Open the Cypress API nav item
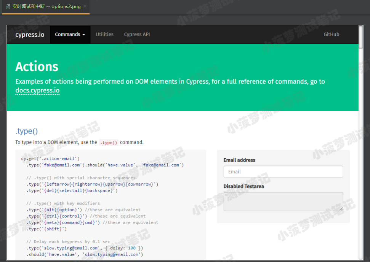 (x=137, y=34)
